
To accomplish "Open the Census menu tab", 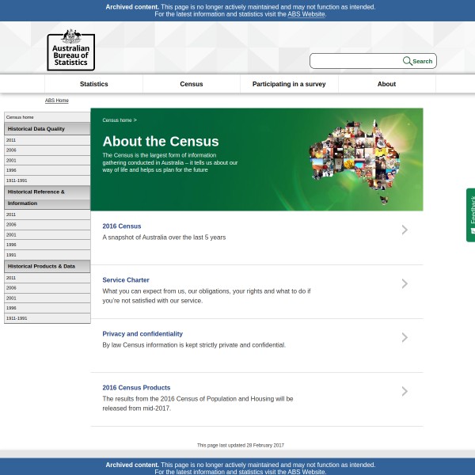I will pyautogui.click(x=192, y=84).
